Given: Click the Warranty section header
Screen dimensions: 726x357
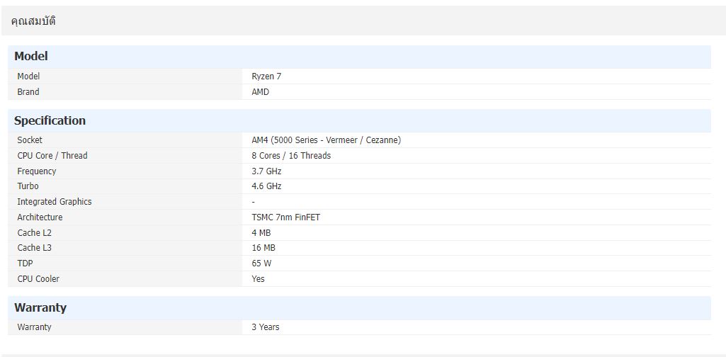Looking at the screenshot, I should click(x=40, y=308).
